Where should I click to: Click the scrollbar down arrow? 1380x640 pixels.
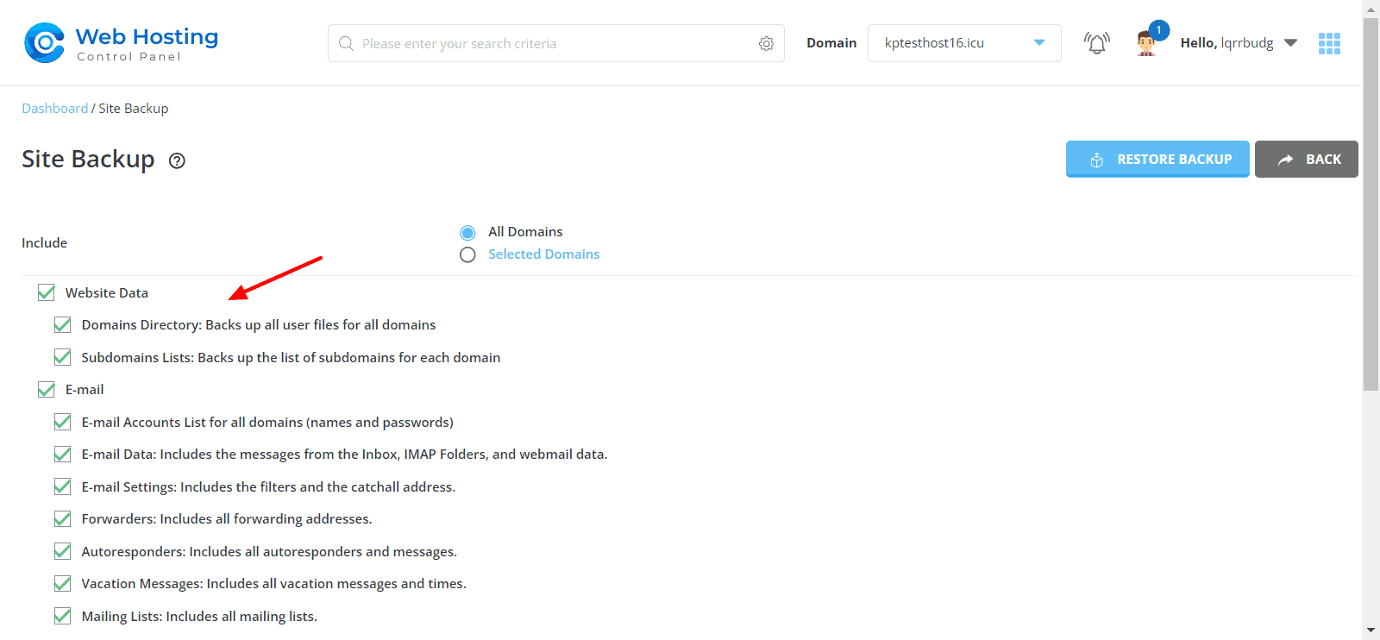click(1371, 631)
